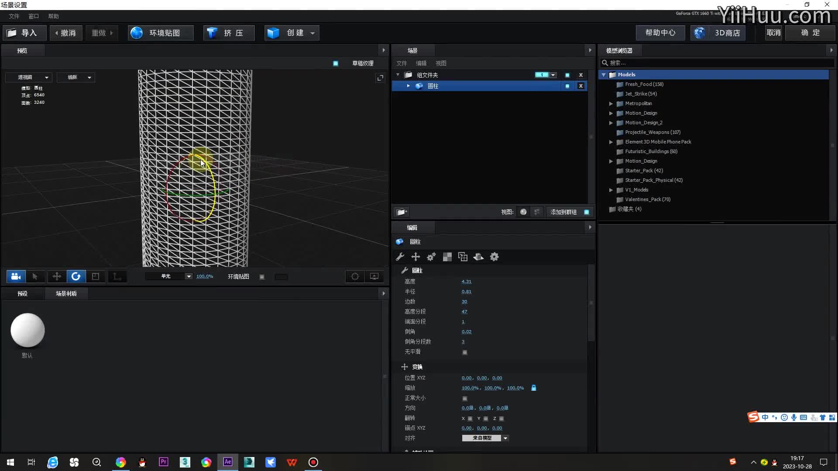Click the 环境贴图 button

click(161, 33)
